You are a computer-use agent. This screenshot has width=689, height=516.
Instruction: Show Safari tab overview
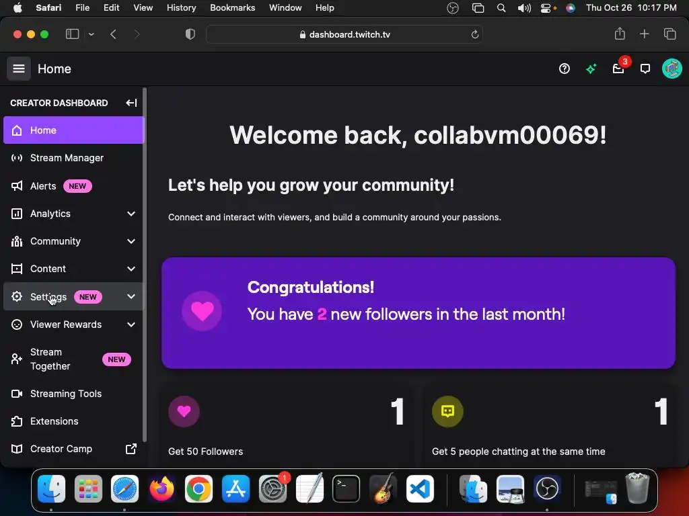[669, 34]
